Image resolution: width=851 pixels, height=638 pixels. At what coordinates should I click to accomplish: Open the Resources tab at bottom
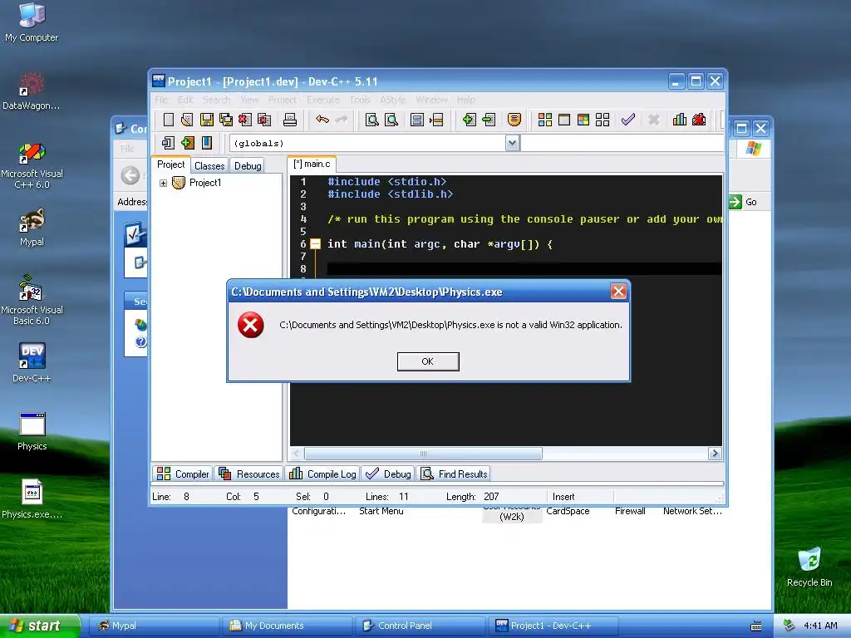point(249,474)
